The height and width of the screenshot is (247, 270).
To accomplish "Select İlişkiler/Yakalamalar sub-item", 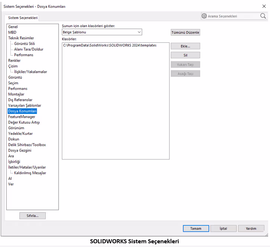I will [30, 72].
